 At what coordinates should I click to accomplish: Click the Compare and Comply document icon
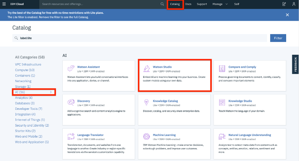coord(222,68)
